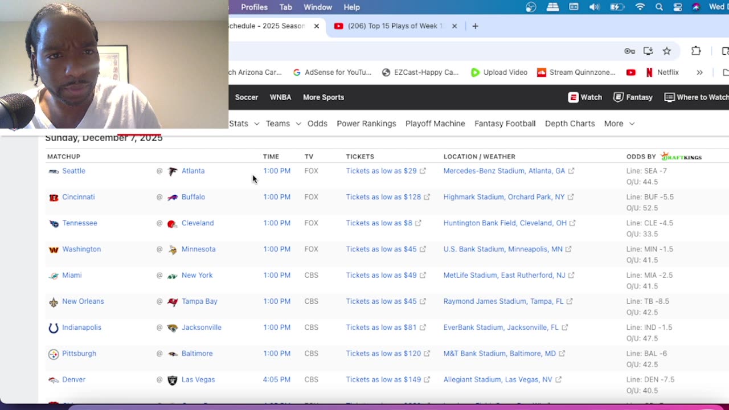Bookmark this page with the star icon

(x=667, y=51)
